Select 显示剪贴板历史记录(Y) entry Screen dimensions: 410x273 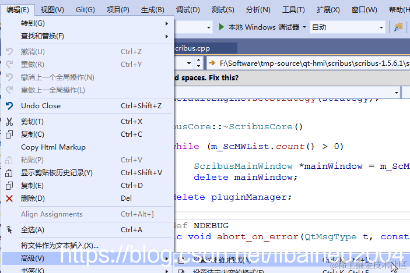pyautogui.click(x=87, y=172)
